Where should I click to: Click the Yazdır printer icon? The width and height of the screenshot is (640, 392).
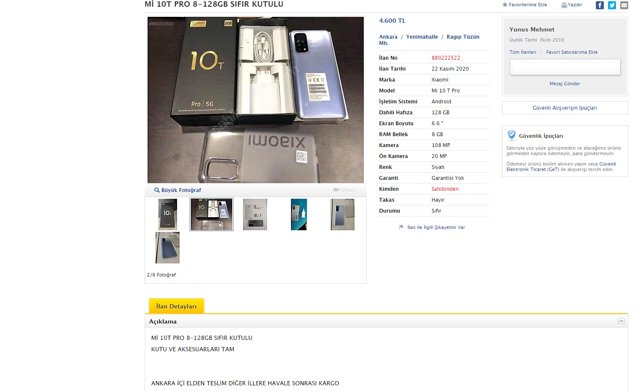coord(564,5)
